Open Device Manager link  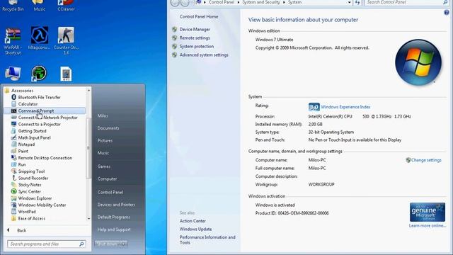195,29
